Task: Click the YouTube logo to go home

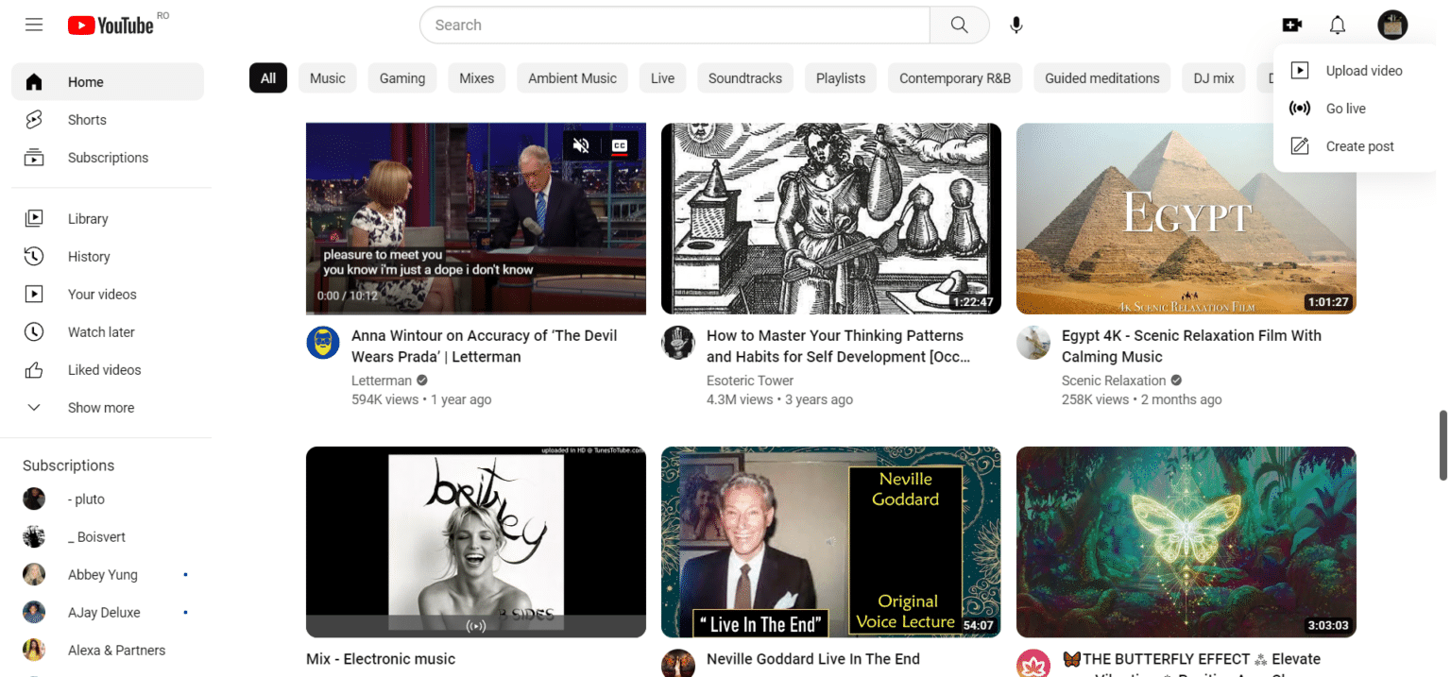Action: pos(111,25)
